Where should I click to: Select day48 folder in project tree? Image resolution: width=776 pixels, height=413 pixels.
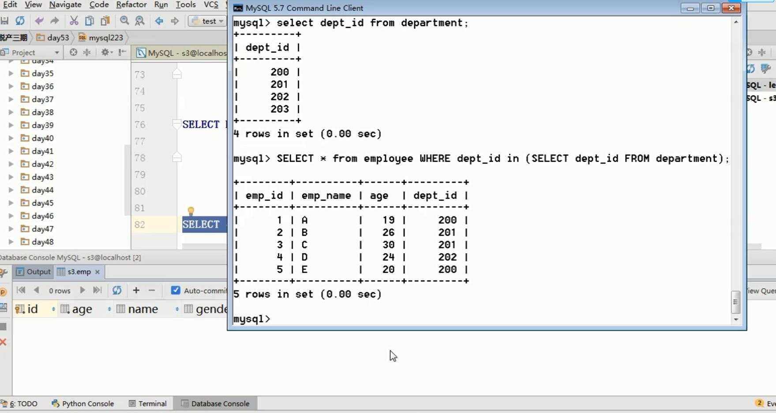click(x=37, y=242)
